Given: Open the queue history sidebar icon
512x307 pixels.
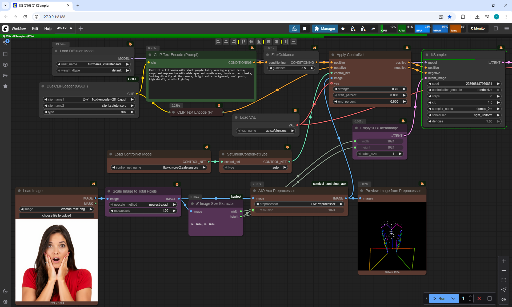Looking at the screenshot, I should [x=5, y=43].
